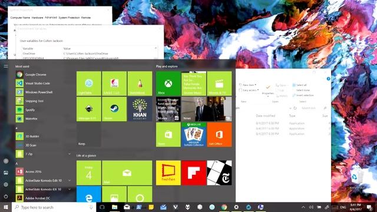The height and width of the screenshot is (212, 377).
Task: Click Invert selection in Explorer ribbon
Action: pyautogui.click(x=303, y=95)
